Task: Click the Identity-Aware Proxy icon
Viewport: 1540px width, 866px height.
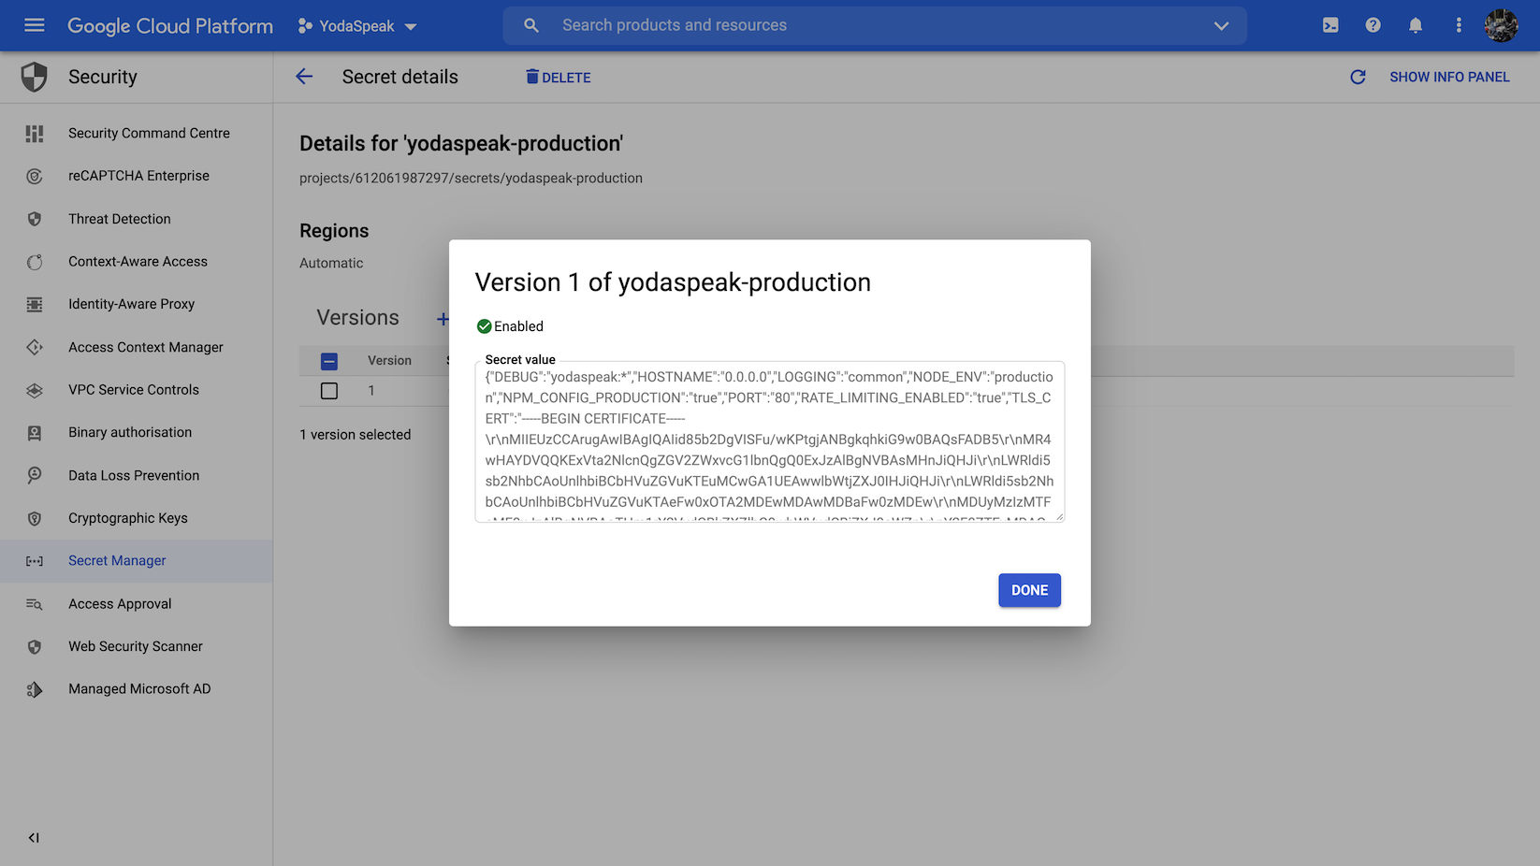Action: tap(35, 304)
